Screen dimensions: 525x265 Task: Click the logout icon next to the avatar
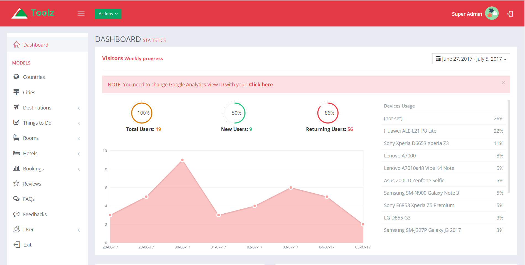click(x=510, y=14)
